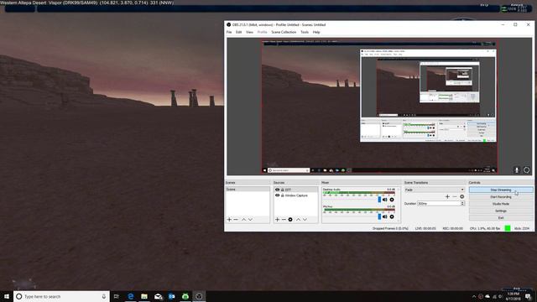Click the Stop Streaming button
The width and height of the screenshot is (537, 302).
click(501, 190)
